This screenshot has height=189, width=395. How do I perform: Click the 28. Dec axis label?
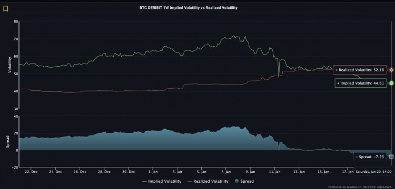[x=105, y=172]
